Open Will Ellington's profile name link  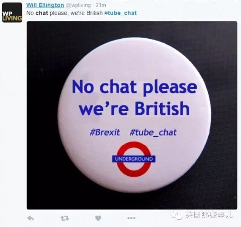(x=45, y=5)
